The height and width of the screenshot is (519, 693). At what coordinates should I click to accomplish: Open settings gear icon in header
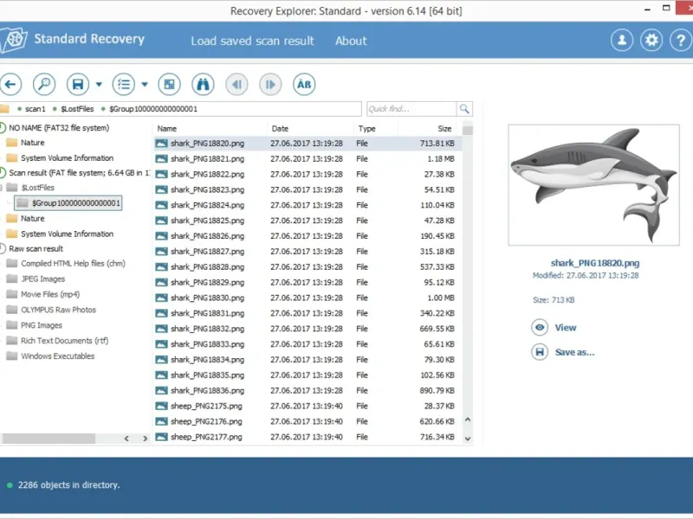pyautogui.click(x=651, y=40)
